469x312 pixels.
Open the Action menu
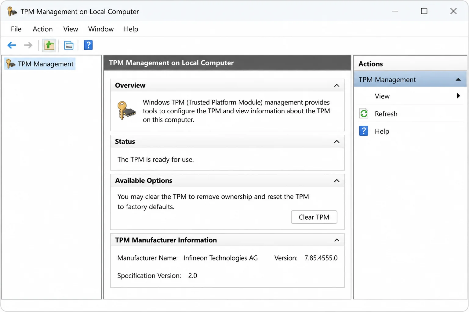pos(42,29)
